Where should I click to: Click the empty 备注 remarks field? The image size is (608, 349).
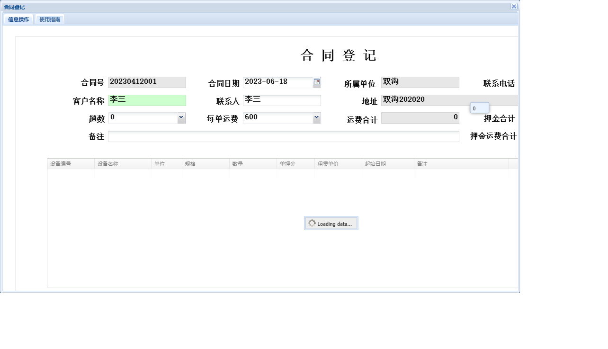pos(283,136)
